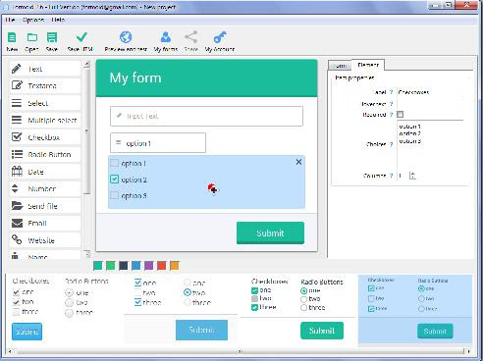Select the My form header banner

point(206,77)
